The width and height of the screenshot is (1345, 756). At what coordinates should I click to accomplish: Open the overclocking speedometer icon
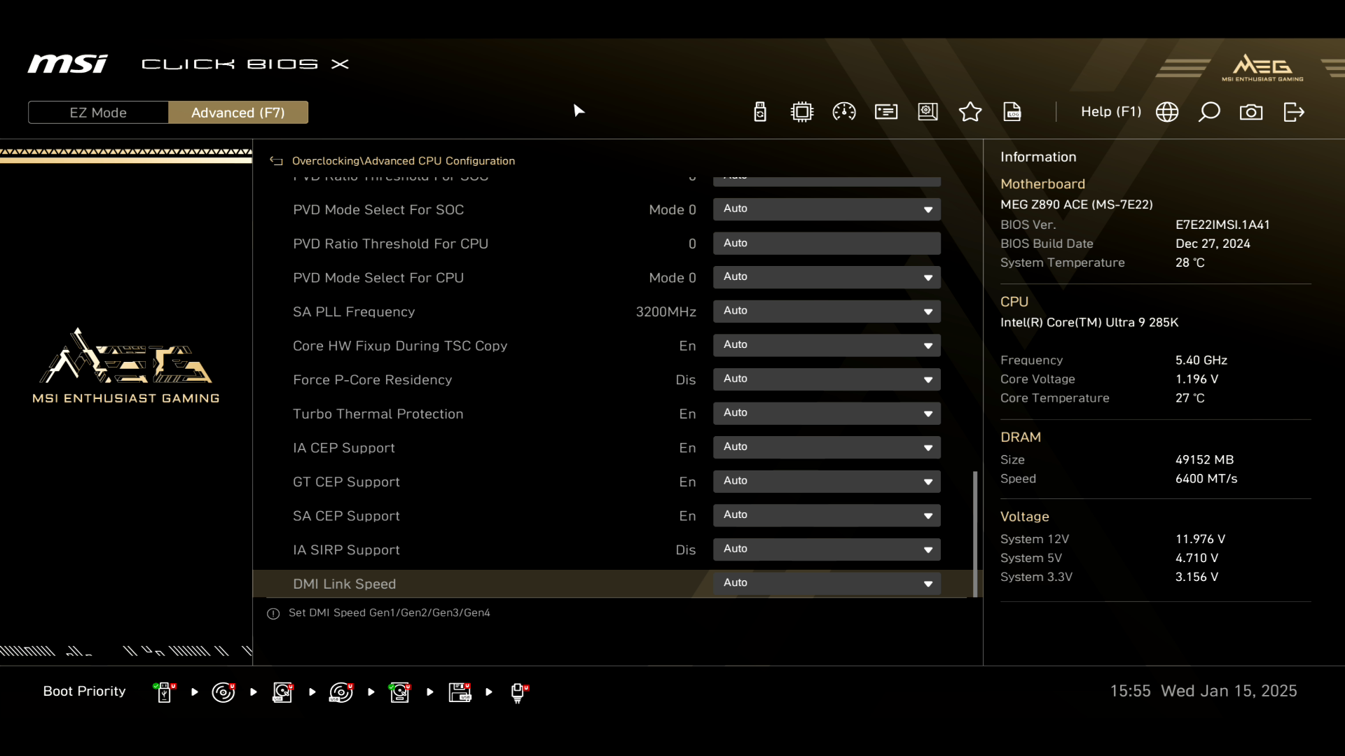coord(844,112)
